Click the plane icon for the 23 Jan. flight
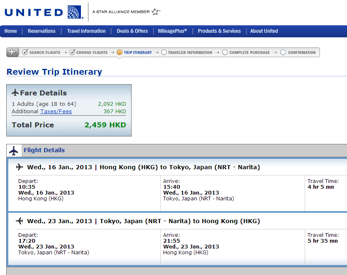 20,221
